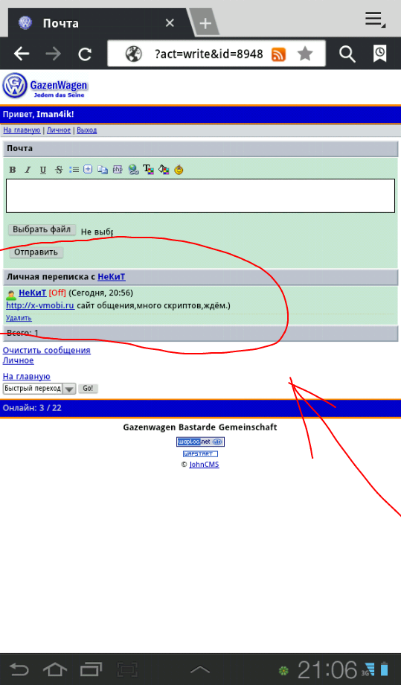Expand Android notification panel arrow
401x685 pixels.
click(x=200, y=669)
